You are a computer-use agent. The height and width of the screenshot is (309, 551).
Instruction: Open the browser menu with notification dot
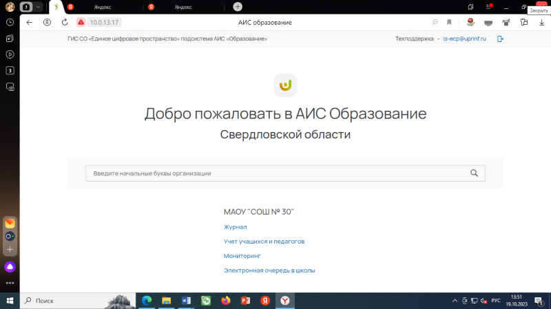pyautogui.click(x=488, y=6)
